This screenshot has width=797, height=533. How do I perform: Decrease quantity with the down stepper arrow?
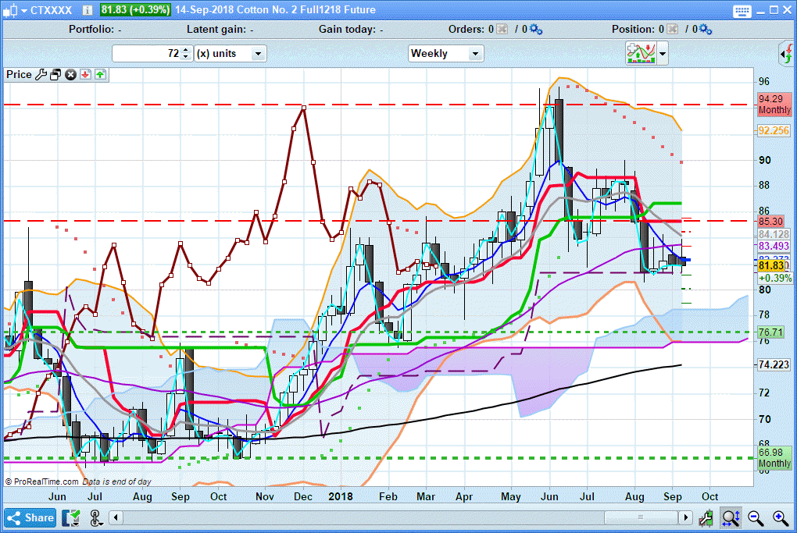point(185,57)
